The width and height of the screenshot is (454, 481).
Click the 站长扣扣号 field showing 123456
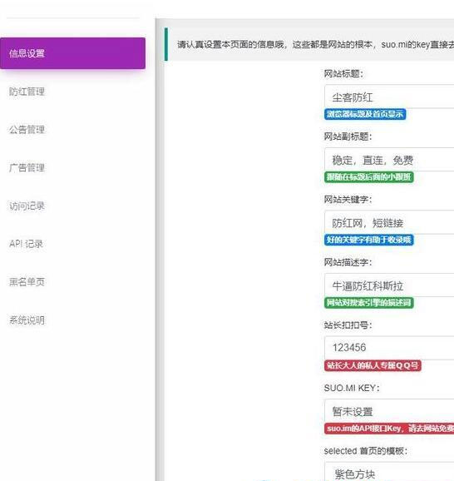tap(389, 348)
